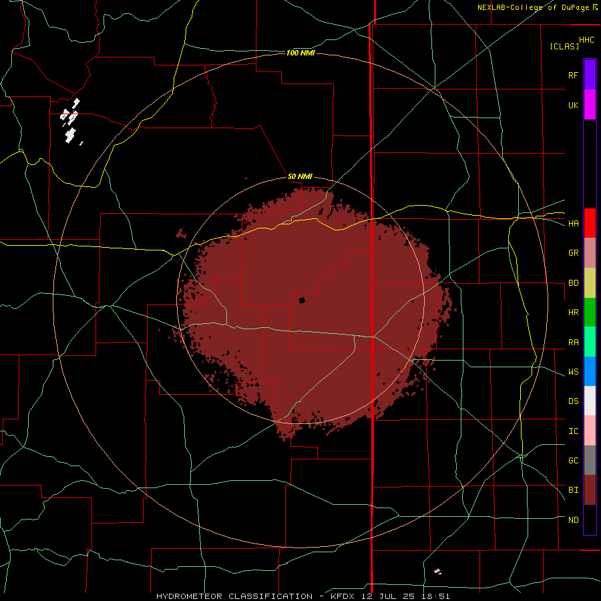Select the "GC" legend label
The image size is (601, 601).
pyautogui.click(x=573, y=461)
